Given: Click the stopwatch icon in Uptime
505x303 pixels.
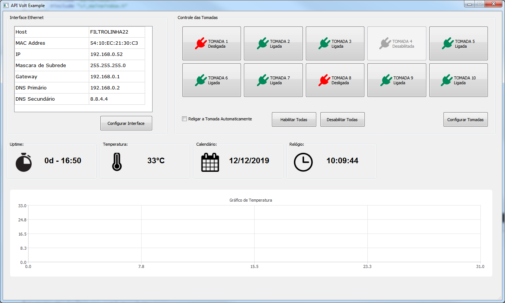Looking at the screenshot, I should pyautogui.click(x=23, y=162).
